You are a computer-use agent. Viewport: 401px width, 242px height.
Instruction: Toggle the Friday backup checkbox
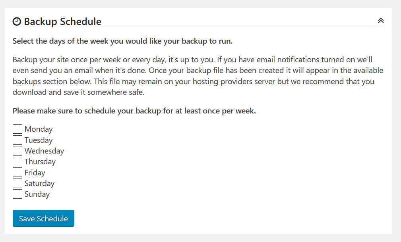17,173
